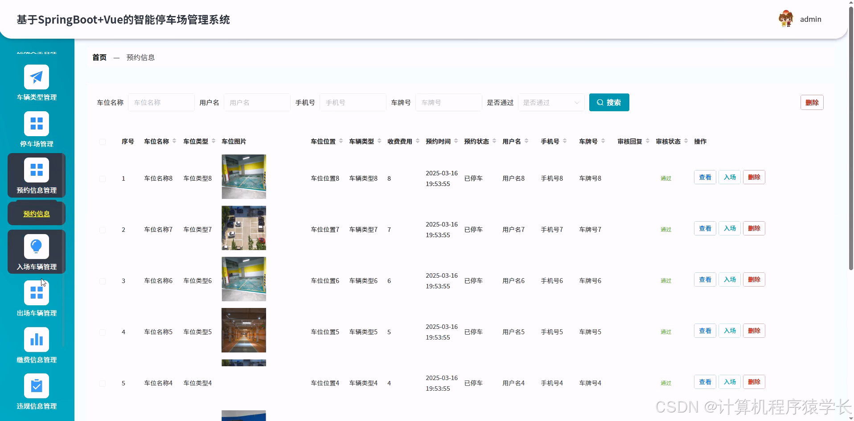Screen dimensions: 854x421
Task: Open the 入场车辆管理 lightbulb icon
Action: coord(37,247)
